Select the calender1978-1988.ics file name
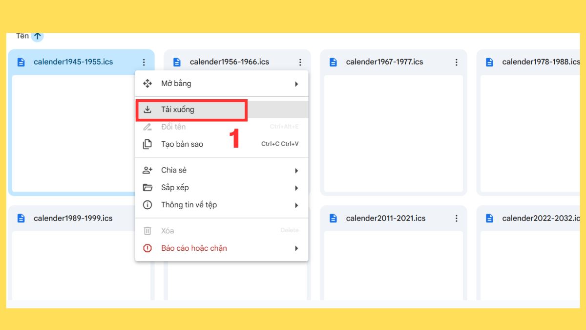 [x=541, y=62]
